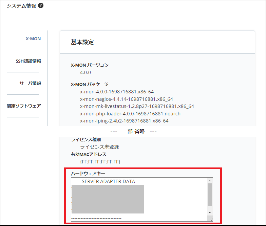Viewport: 266px width, 226px height.
Task: Click the x-mon-php-loader package entry
Action: (x=130, y=114)
